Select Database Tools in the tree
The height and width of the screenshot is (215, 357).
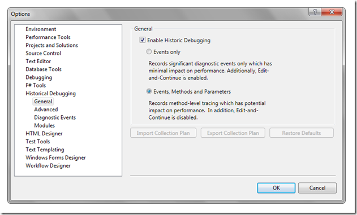coord(44,69)
